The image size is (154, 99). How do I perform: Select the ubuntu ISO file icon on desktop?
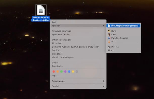[x=41, y=10]
